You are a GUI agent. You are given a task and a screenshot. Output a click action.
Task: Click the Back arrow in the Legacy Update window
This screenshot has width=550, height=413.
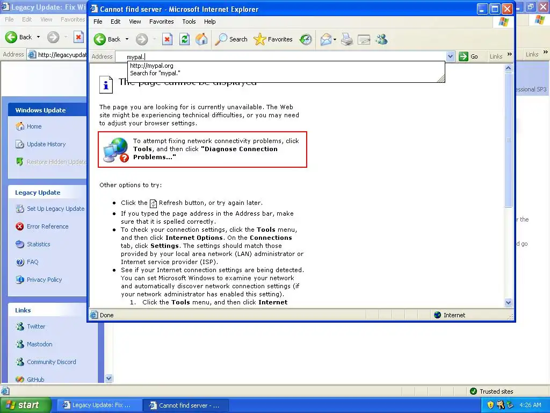[x=11, y=37]
